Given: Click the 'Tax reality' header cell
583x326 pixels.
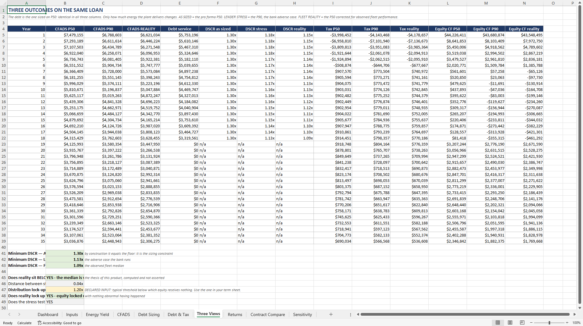Looking at the screenshot, I should tap(409, 29).
